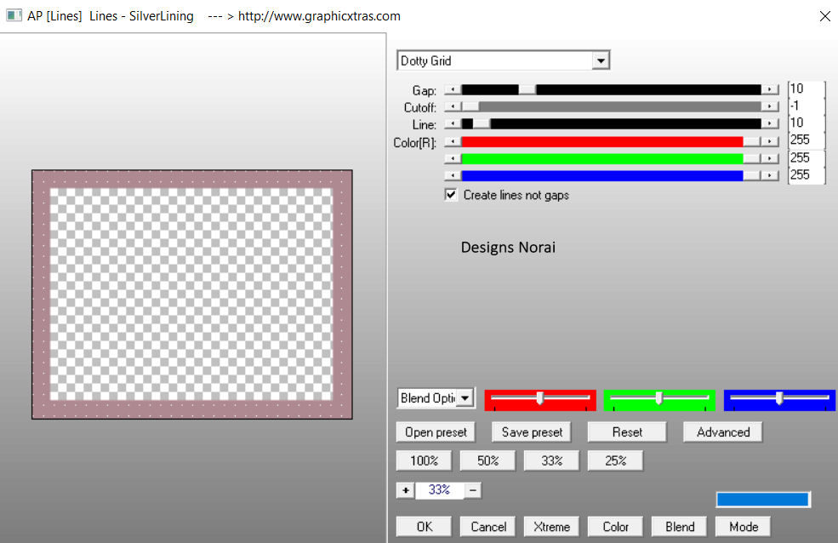The image size is (838, 543).
Task: Click the Gap value field
Action: pyautogui.click(x=807, y=89)
